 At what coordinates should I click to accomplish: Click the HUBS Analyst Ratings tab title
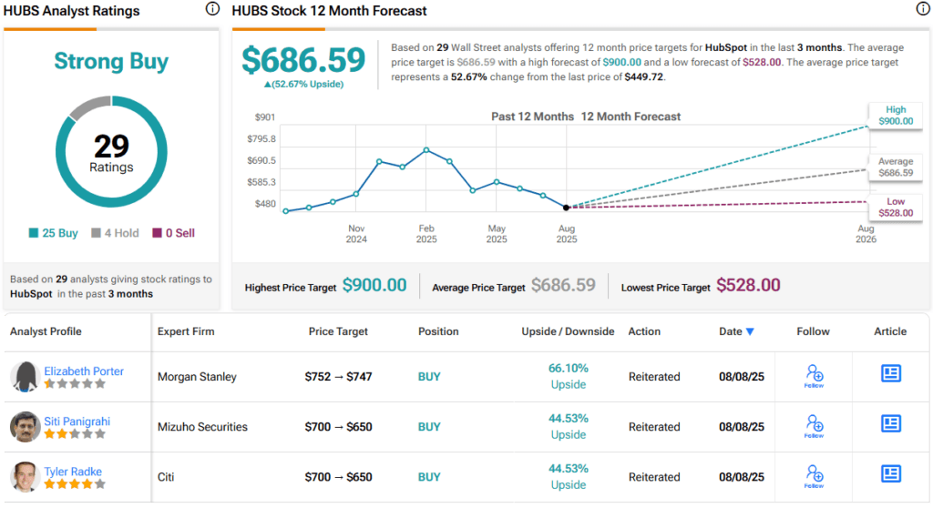pyautogui.click(x=71, y=11)
